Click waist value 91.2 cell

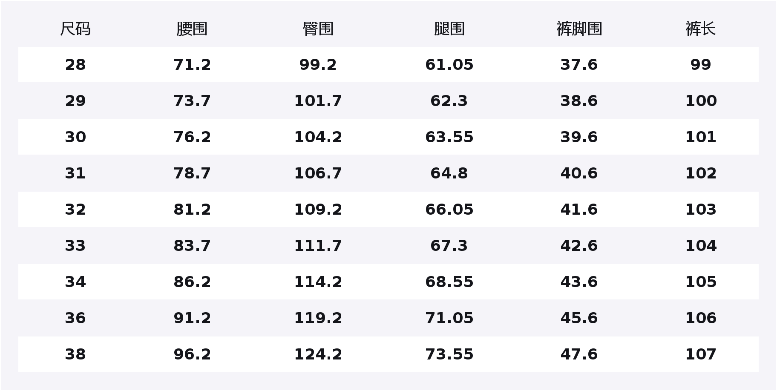[192, 318]
